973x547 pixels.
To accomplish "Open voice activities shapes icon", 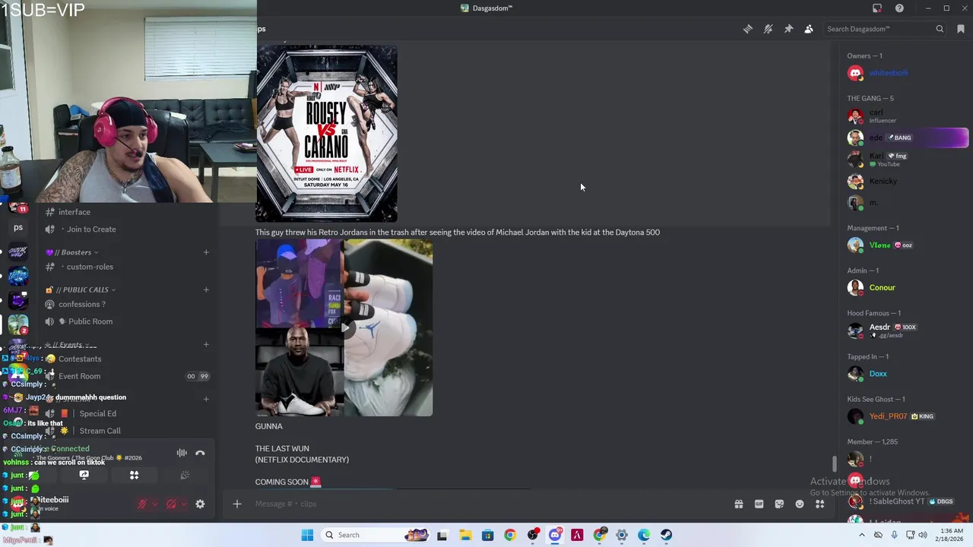I will (134, 475).
